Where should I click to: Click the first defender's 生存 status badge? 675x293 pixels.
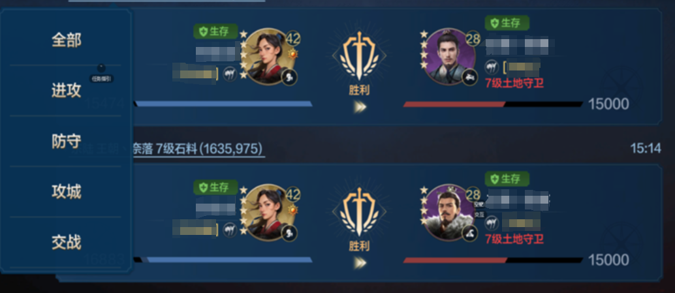point(507,23)
